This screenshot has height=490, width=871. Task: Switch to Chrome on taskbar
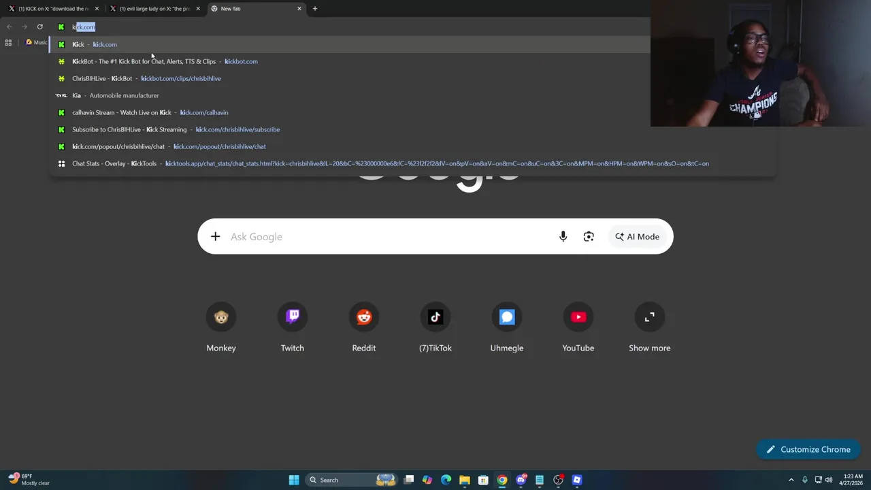coord(502,480)
